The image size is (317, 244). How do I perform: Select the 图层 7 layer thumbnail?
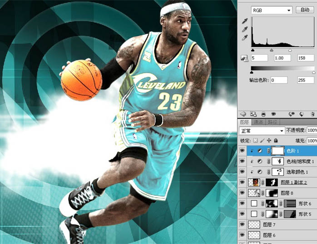click(x=254, y=224)
